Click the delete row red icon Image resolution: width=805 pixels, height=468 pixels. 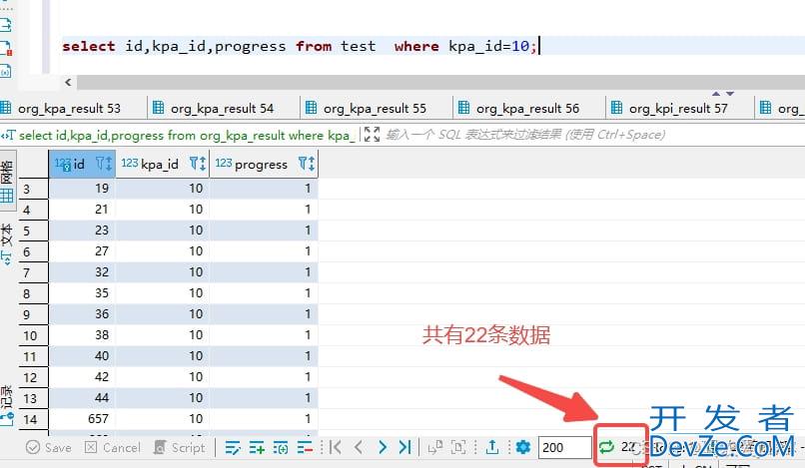(x=306, y=447)
